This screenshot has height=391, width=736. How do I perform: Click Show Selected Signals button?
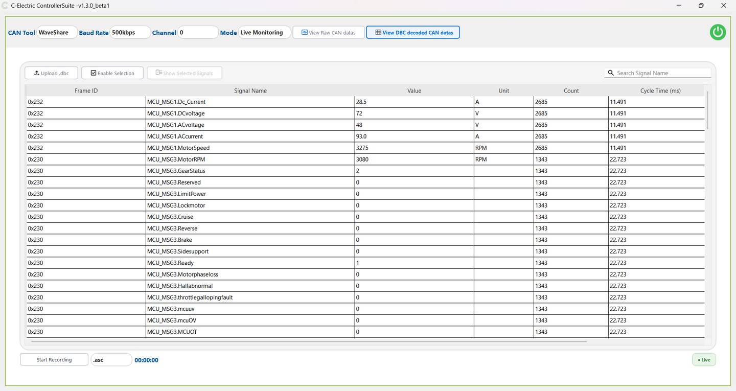coord(185,73)
